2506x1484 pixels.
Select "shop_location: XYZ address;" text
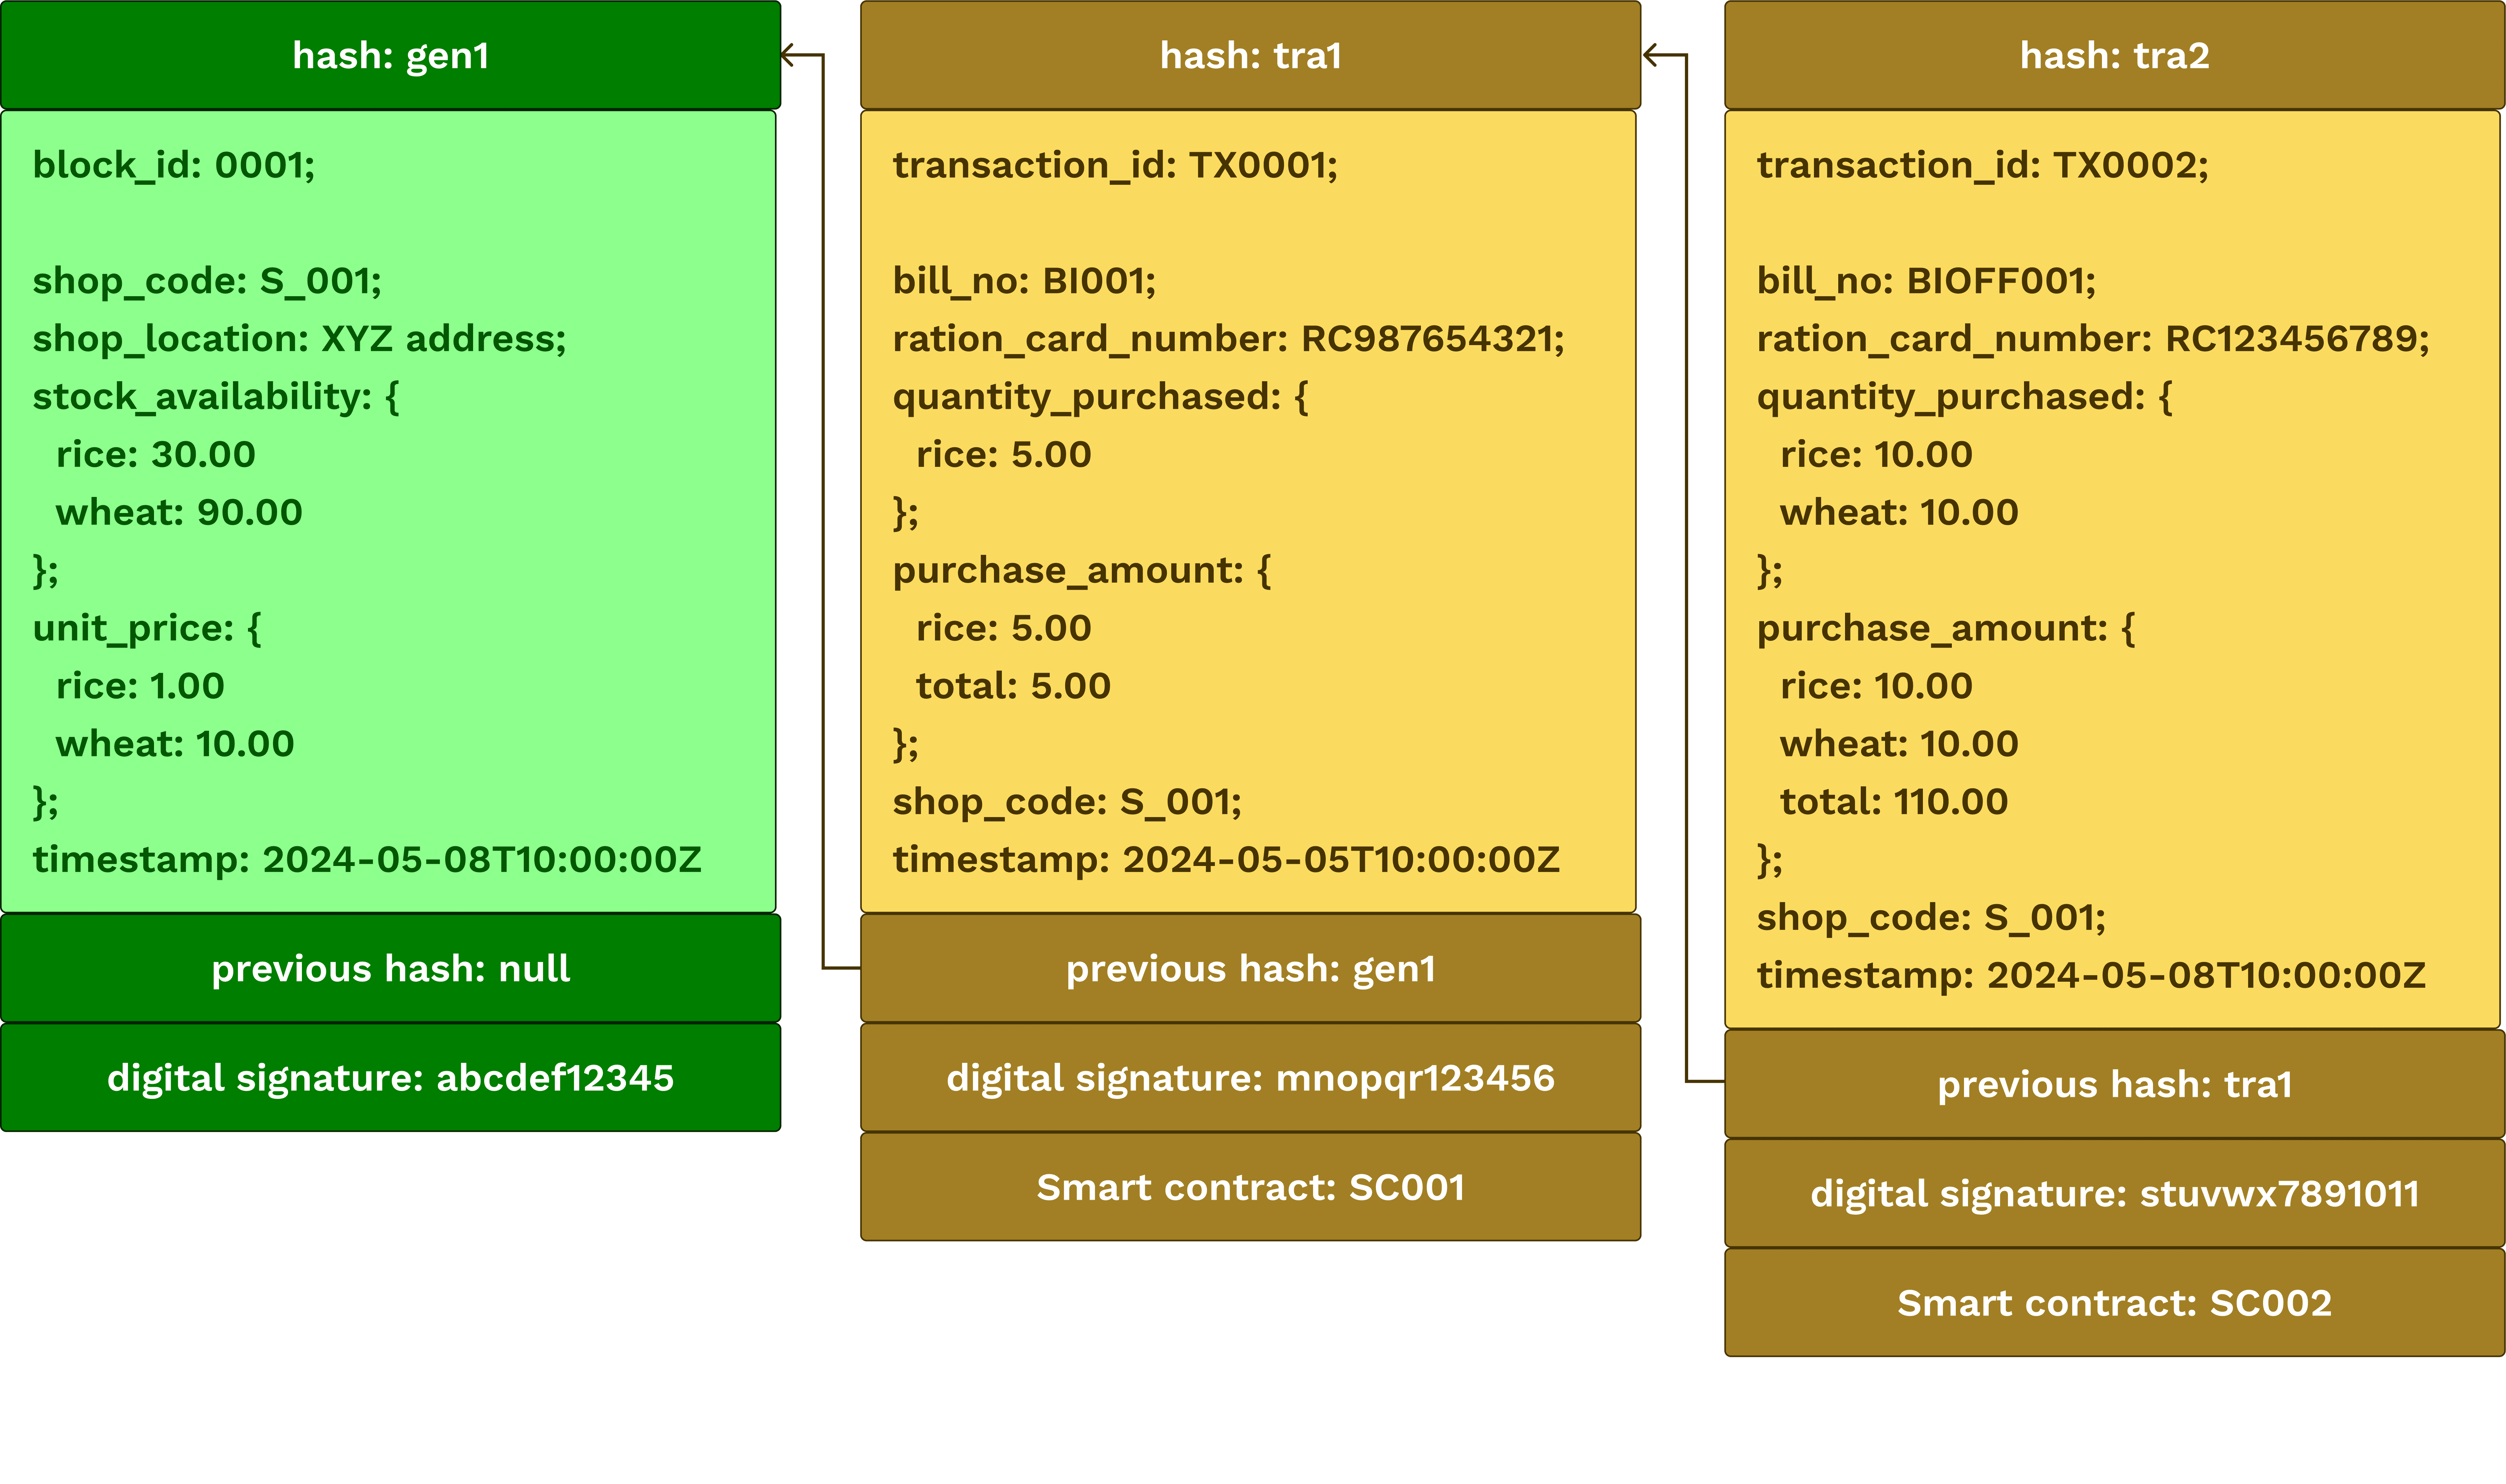coord(299,339)
